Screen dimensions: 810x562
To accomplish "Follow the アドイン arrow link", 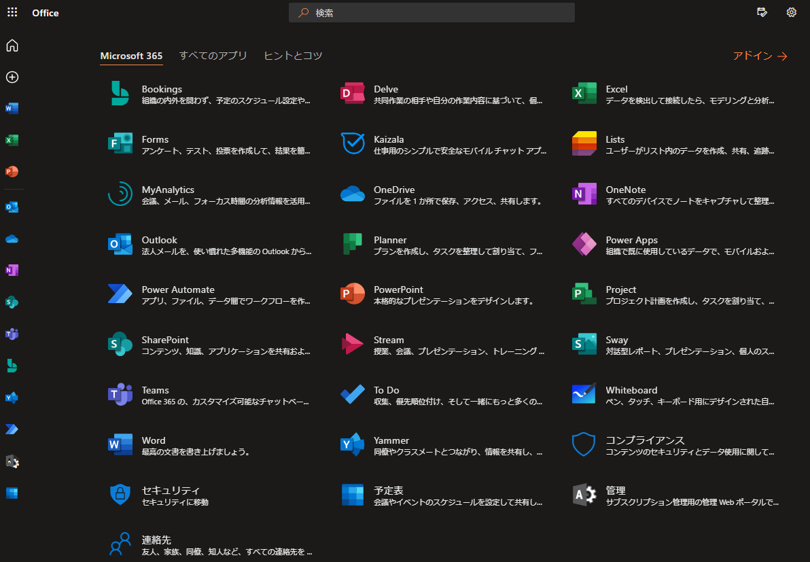I will (760, 56).
